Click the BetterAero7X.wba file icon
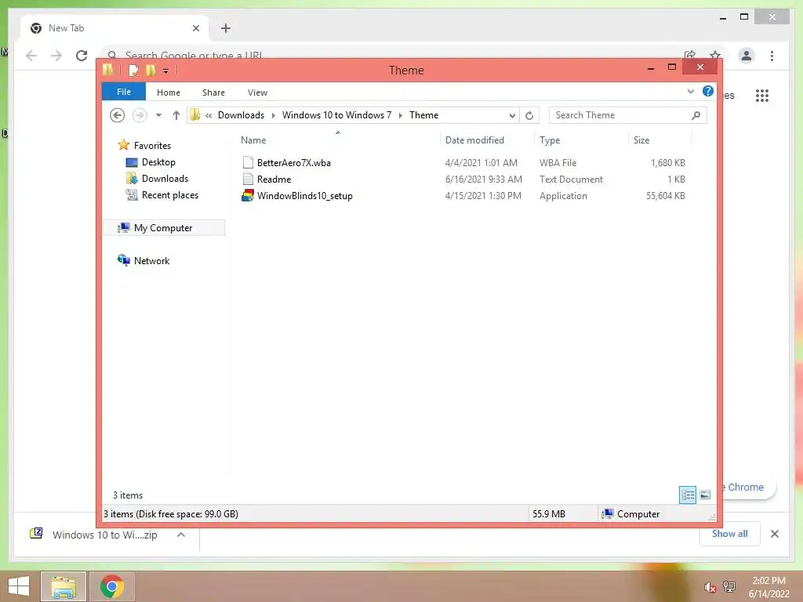Image resolution: width=803 pixels, height=602 pixels. [248, 163]
